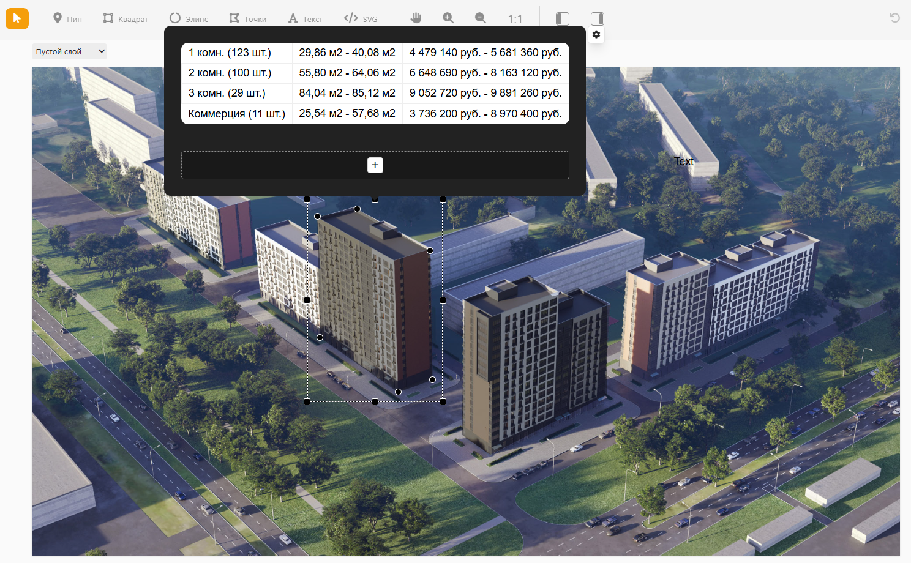This screenshot has height=563, width=911.
Task: Select the Квадрат rectangle tool
Action: pos(126,18)
